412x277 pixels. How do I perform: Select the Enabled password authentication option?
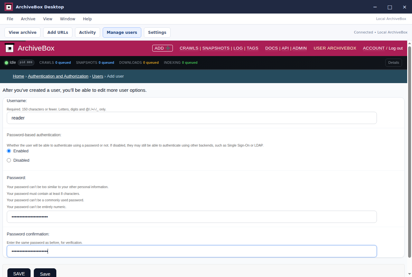(9, 151)
